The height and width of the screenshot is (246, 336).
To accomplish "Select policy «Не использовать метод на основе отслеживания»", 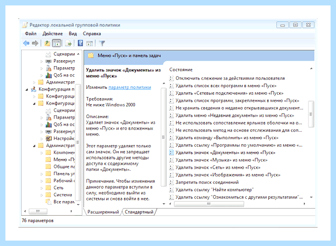I will point(238,130).
